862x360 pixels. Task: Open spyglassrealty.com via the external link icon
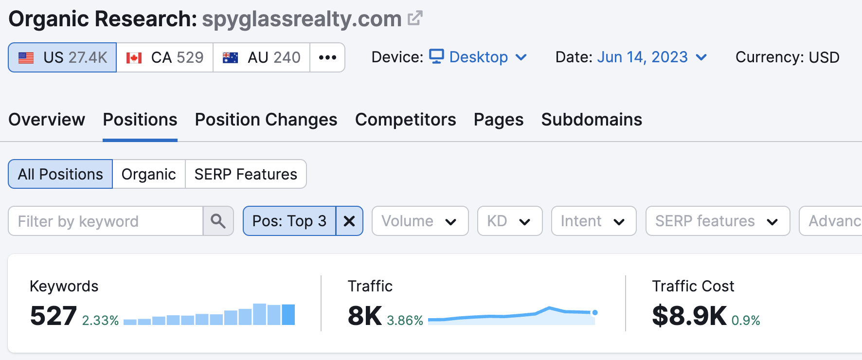click(414, 18)
